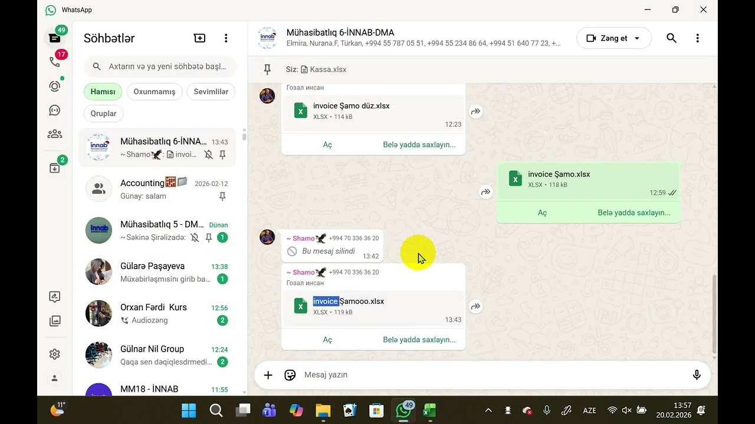Search within the open conversation

(x=671, y=38)
